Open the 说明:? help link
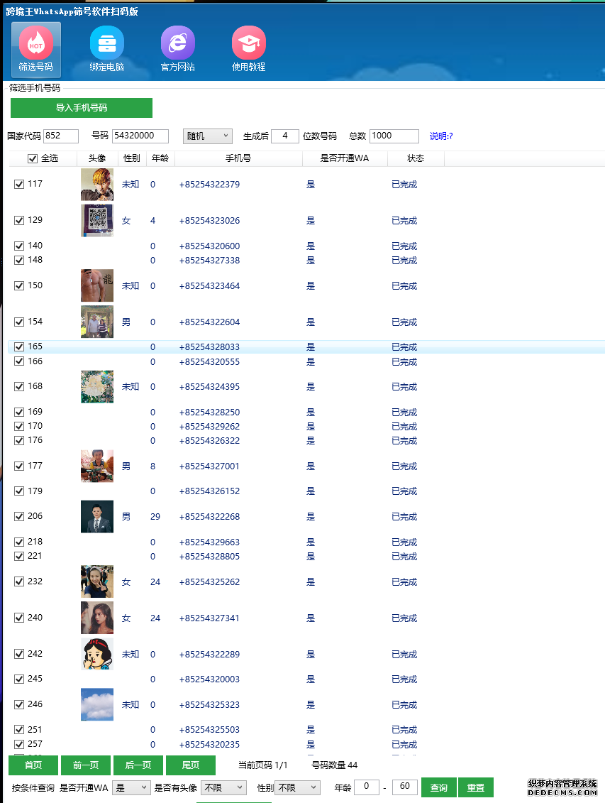The image size is (605, 803). tap(440, 136)
